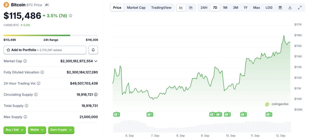Open the Earn Crypto dropdown
311x139 pixels.
point(61,130)
